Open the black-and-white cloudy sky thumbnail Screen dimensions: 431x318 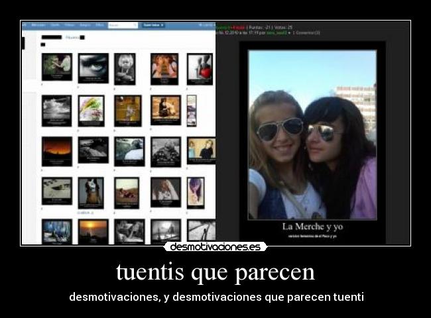coord(56,111)
